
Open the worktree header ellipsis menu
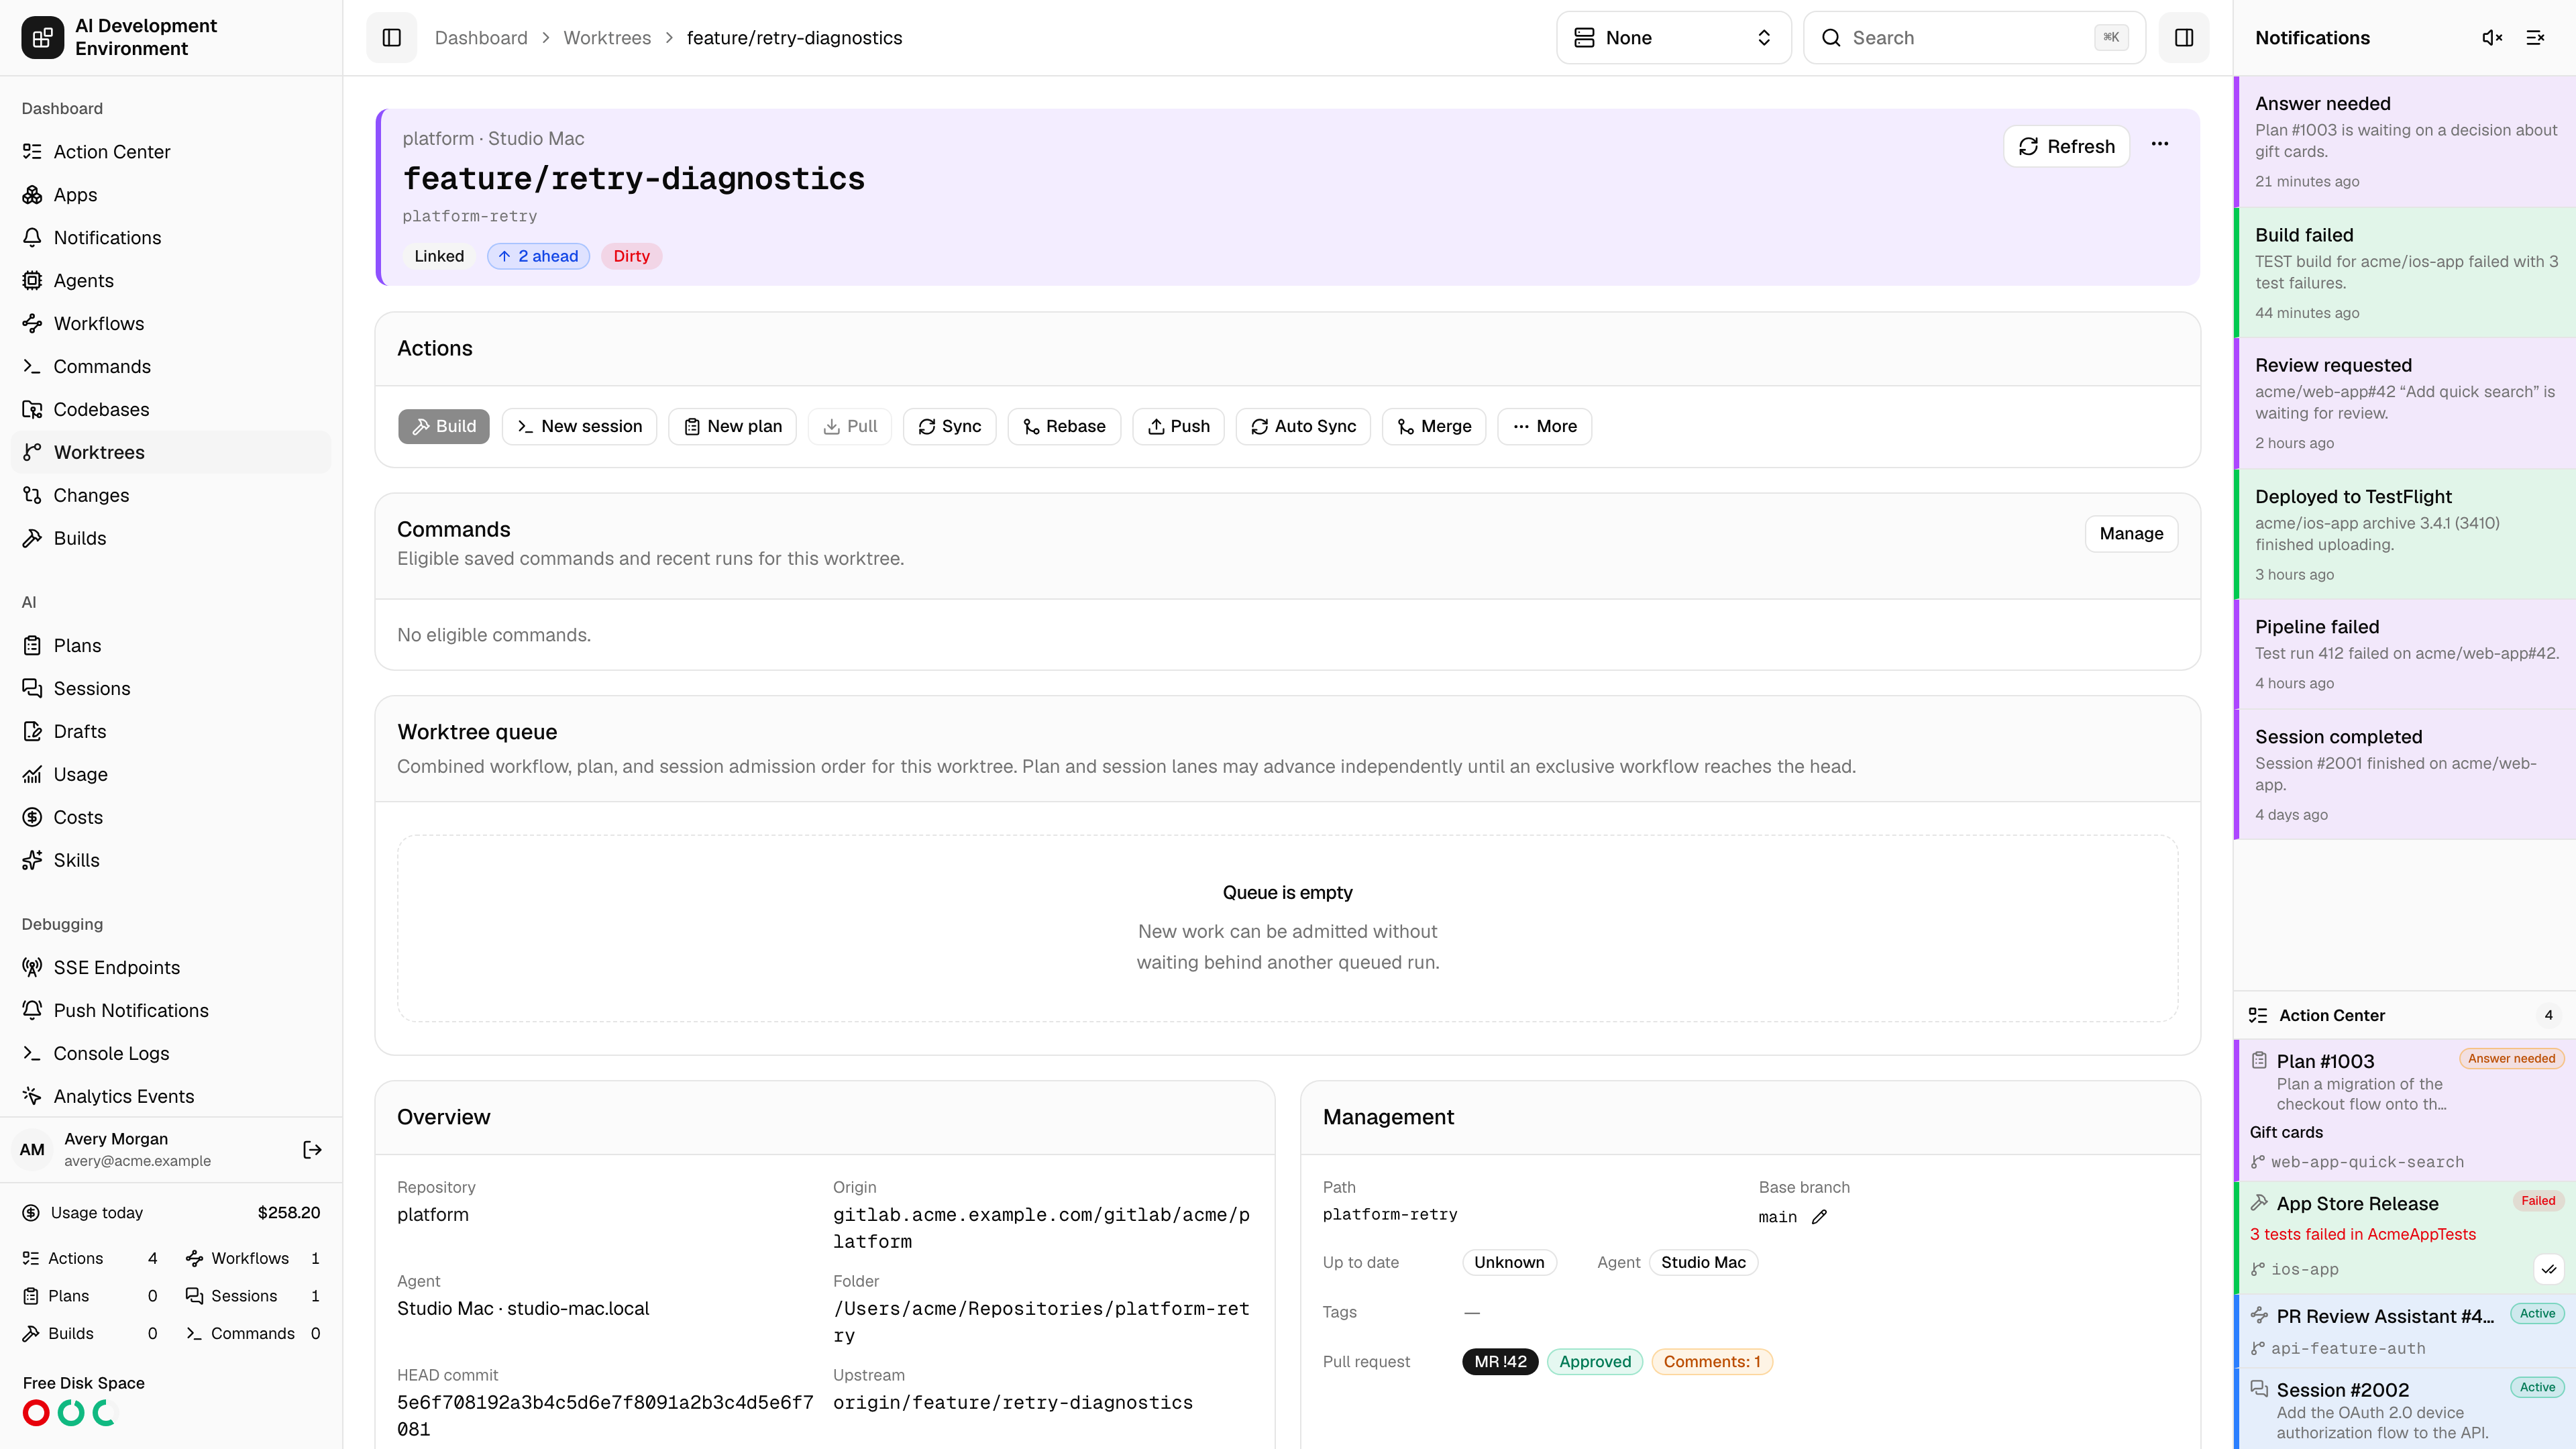click(2160, 144)
